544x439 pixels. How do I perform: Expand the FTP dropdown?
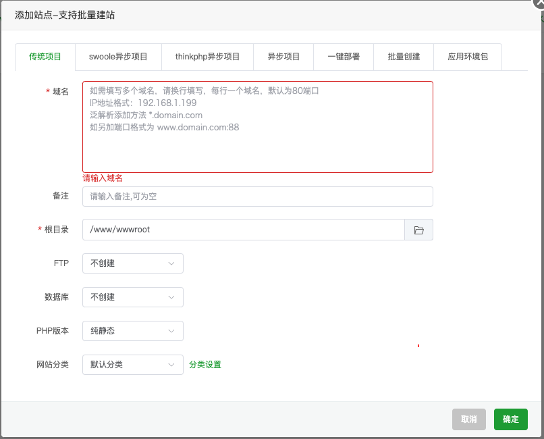pos(133,263)
